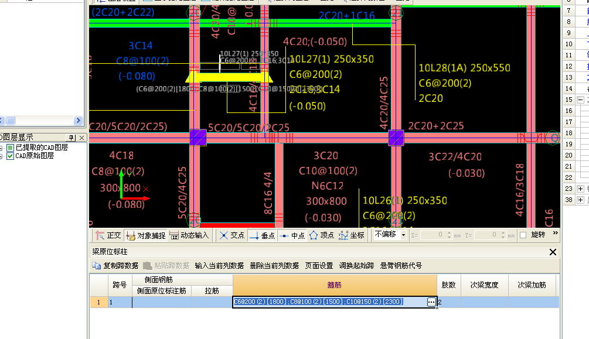Screen dimensions: 589x339
Task: Click the 10L27(1) 250x350 yellow label
Action: pyautogui.click(x=331, y=59)
